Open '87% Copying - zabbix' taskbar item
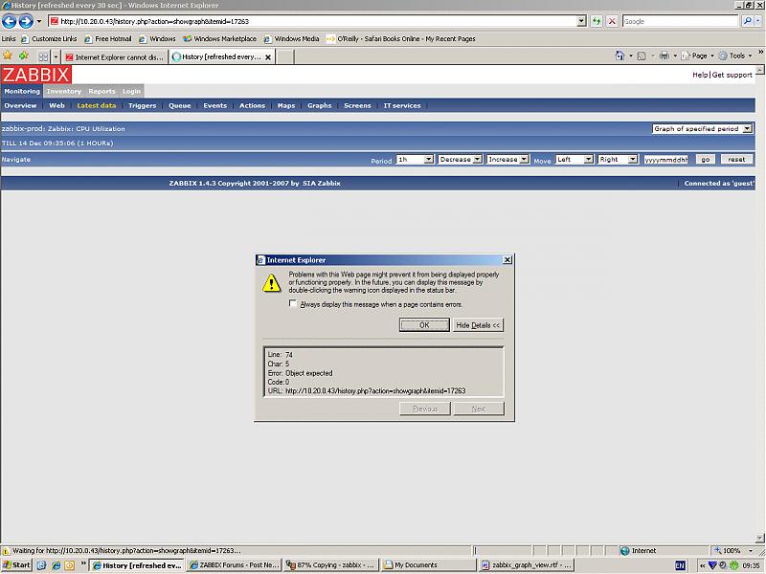Screen dimensions: 766x574 [331, 565]
